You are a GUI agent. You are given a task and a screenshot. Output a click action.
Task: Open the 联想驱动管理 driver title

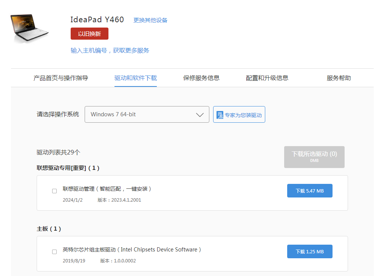[107, 189]
